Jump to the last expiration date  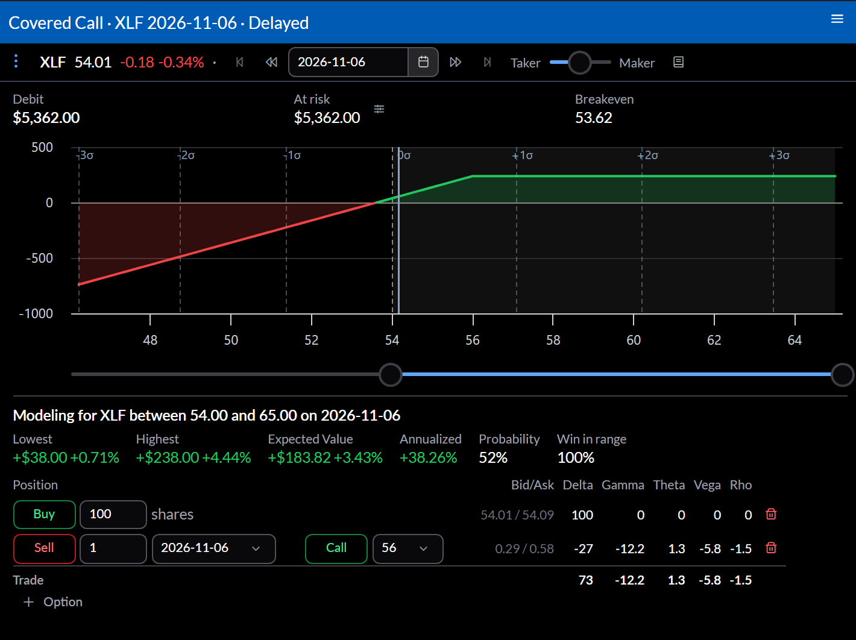tap(488, 62)
